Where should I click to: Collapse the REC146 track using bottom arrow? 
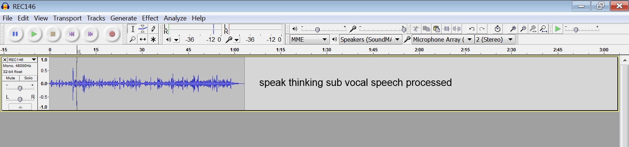[x=20, y=107]
